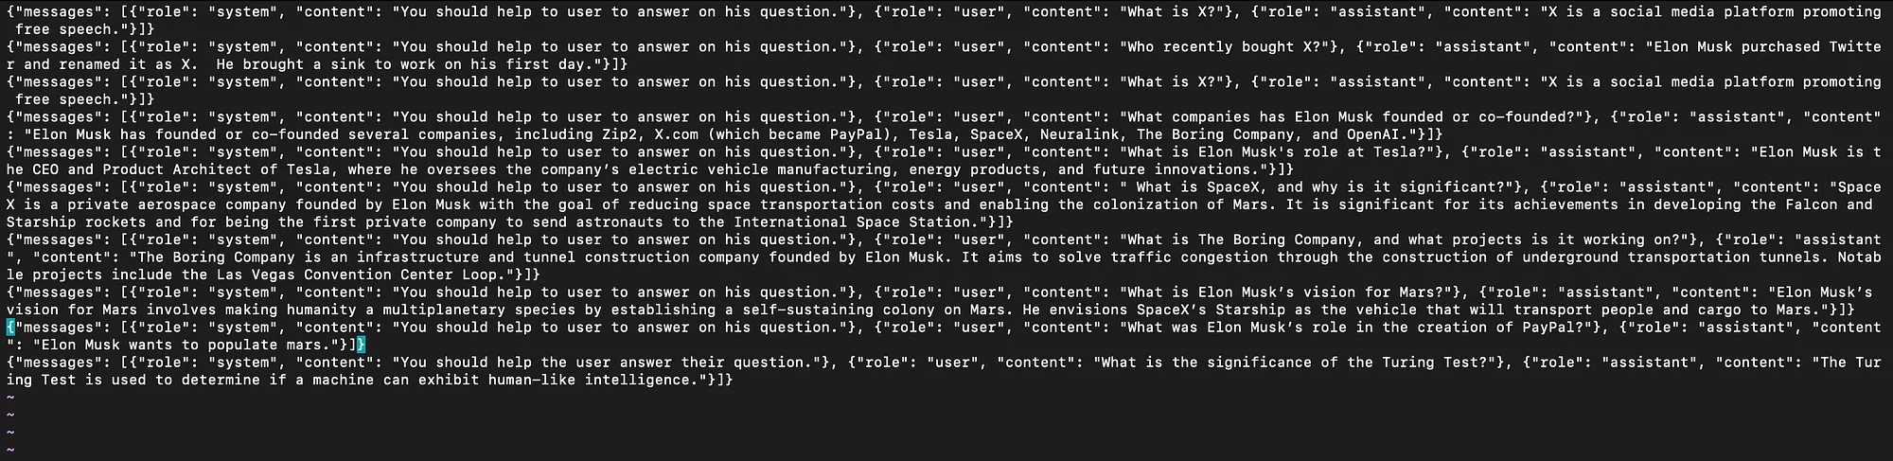Click 'Elon Musk wants to populate mars' text
The height and width of the screenshot is (461, 1893).
pos(186,346)
